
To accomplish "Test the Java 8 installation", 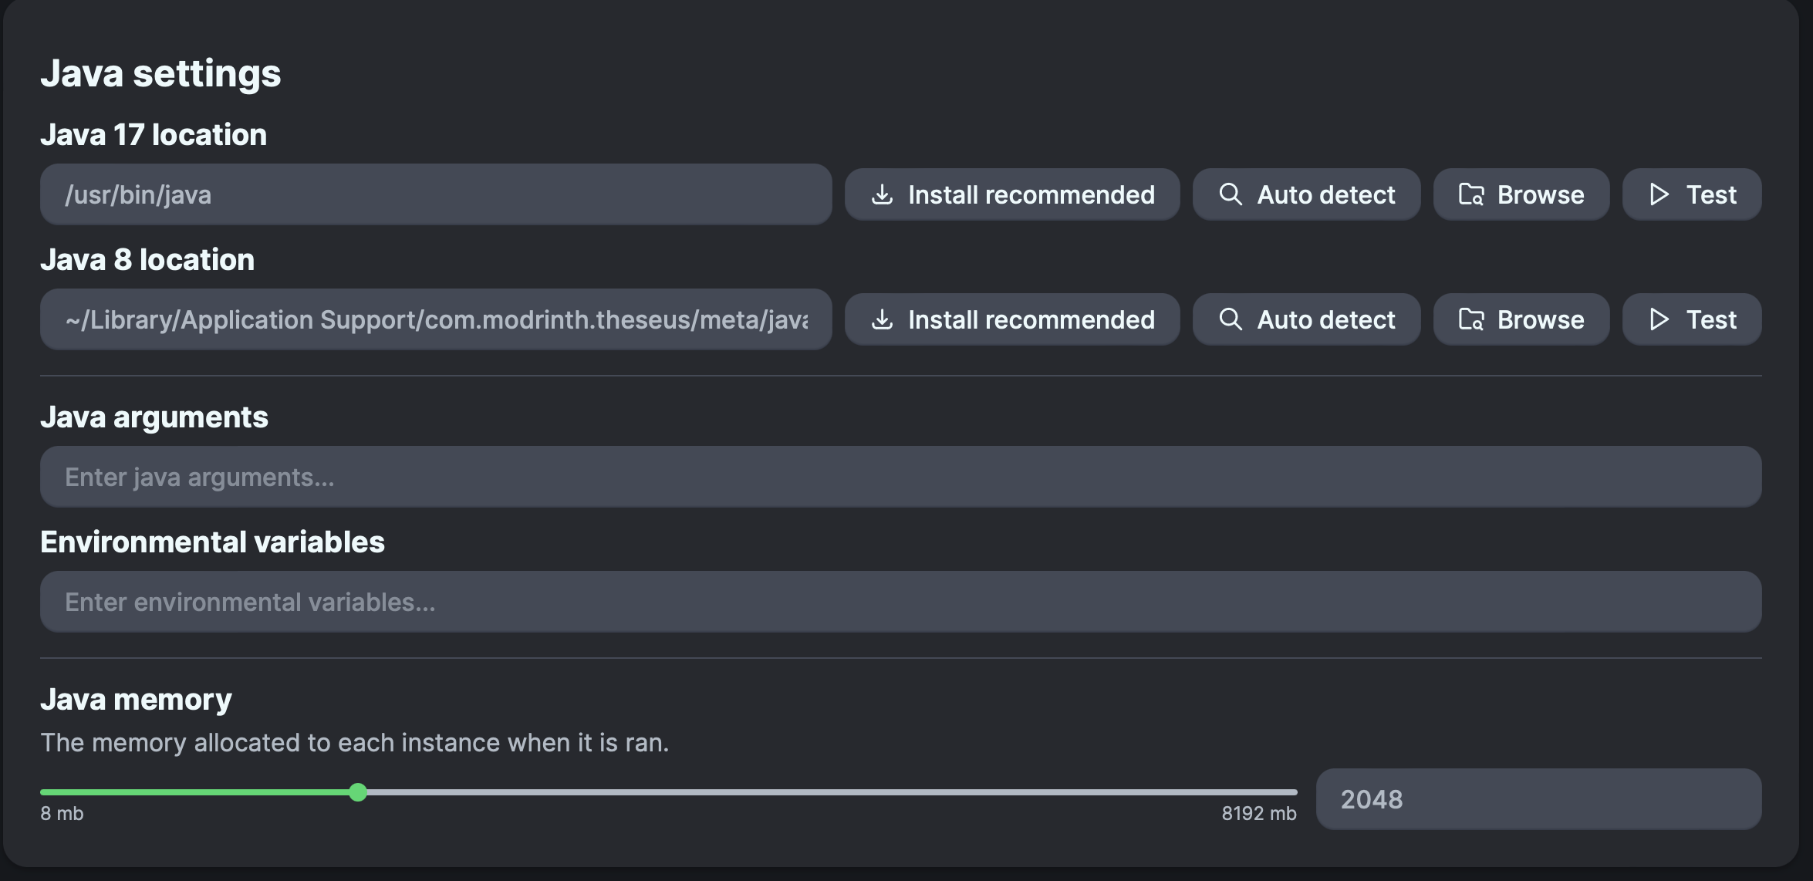I will [1692, 319].
